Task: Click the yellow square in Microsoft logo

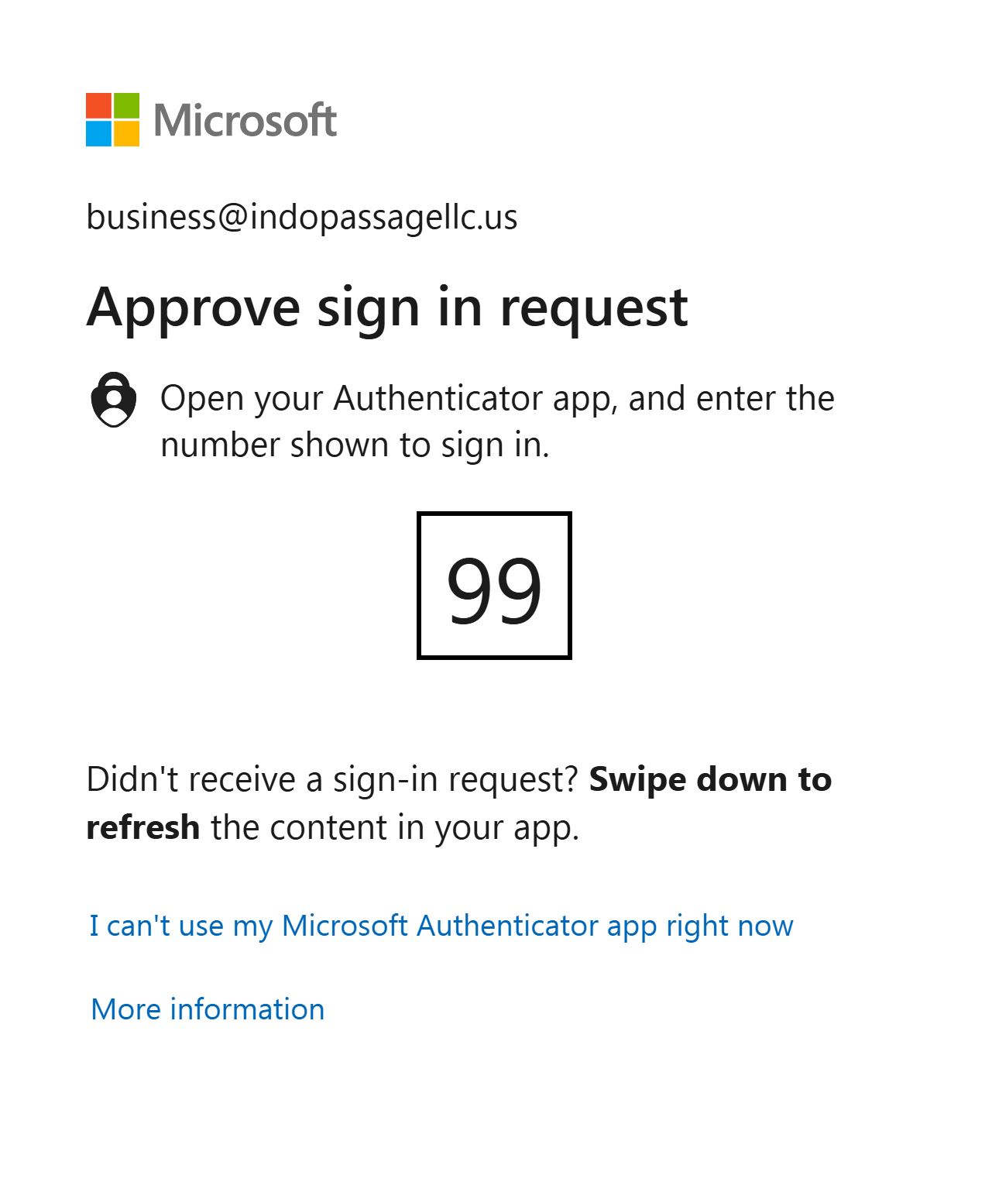Action: coord(127,133)
